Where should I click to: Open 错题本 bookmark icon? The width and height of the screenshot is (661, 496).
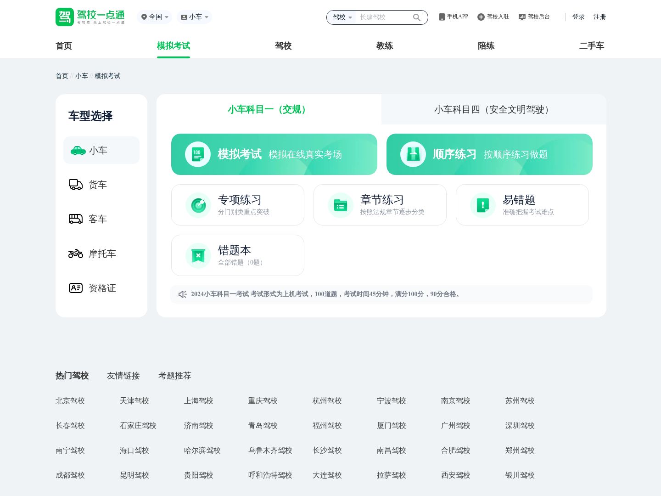click(x=198, y=255)
